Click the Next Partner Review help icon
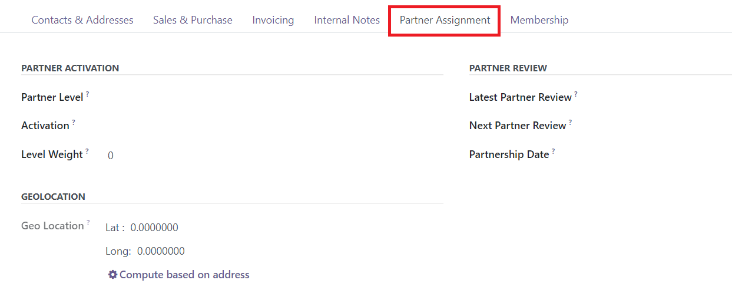The width and height of the screenshot is (732, 293). point(570,122)
